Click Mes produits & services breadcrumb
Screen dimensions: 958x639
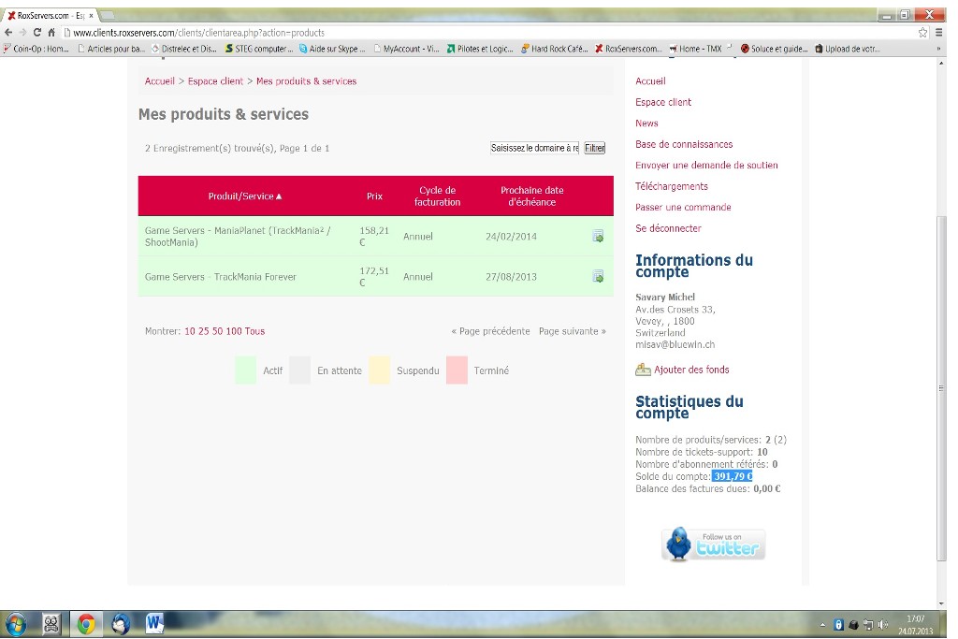tap(306, 81)
